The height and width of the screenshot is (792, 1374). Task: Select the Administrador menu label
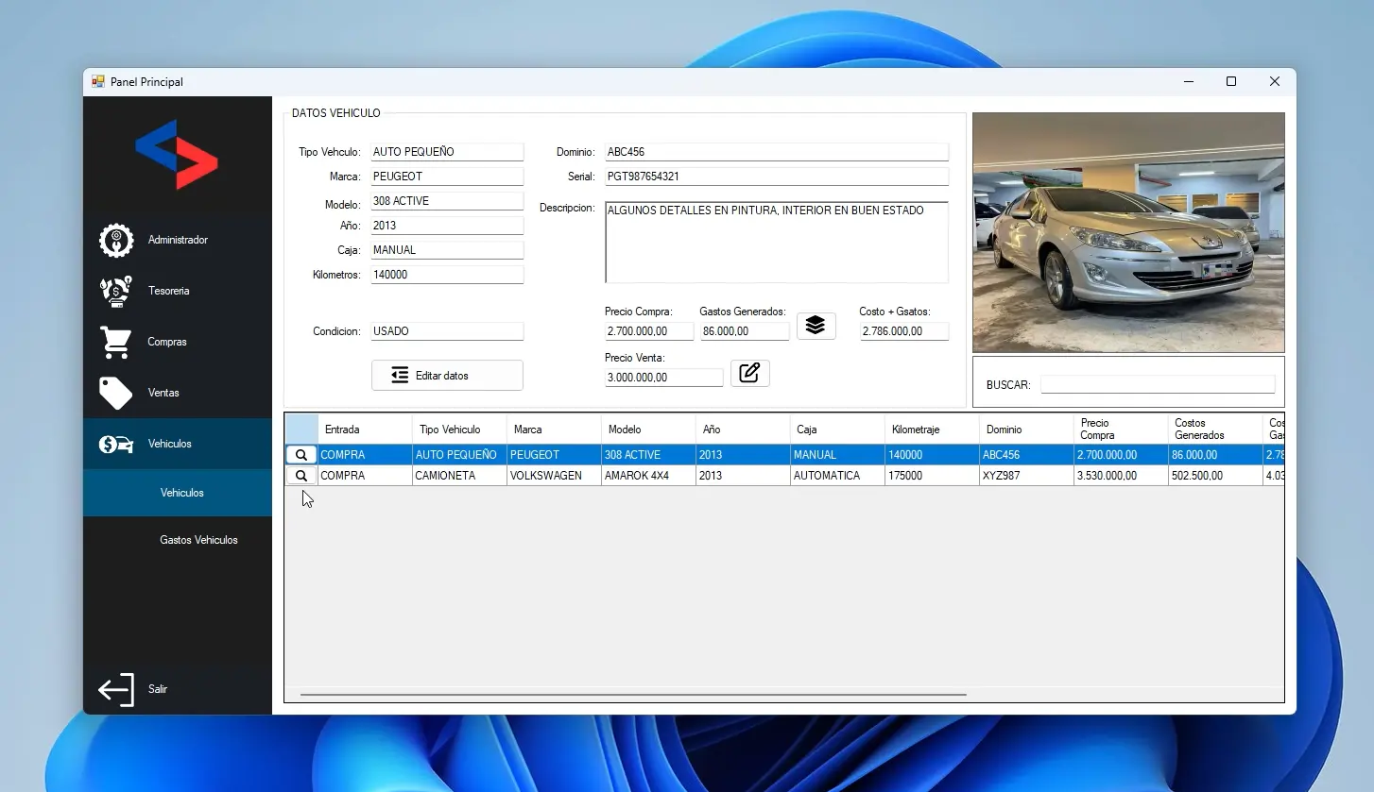[x=178, y=241]
